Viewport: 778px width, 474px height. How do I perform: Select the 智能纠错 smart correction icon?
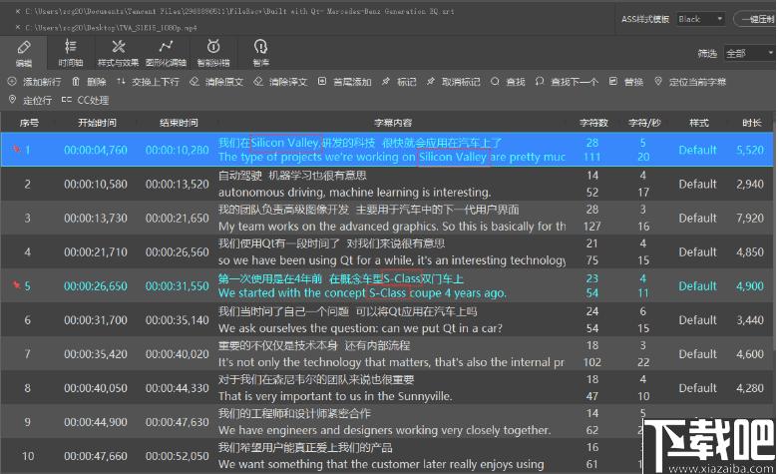[x=213, y=53]
